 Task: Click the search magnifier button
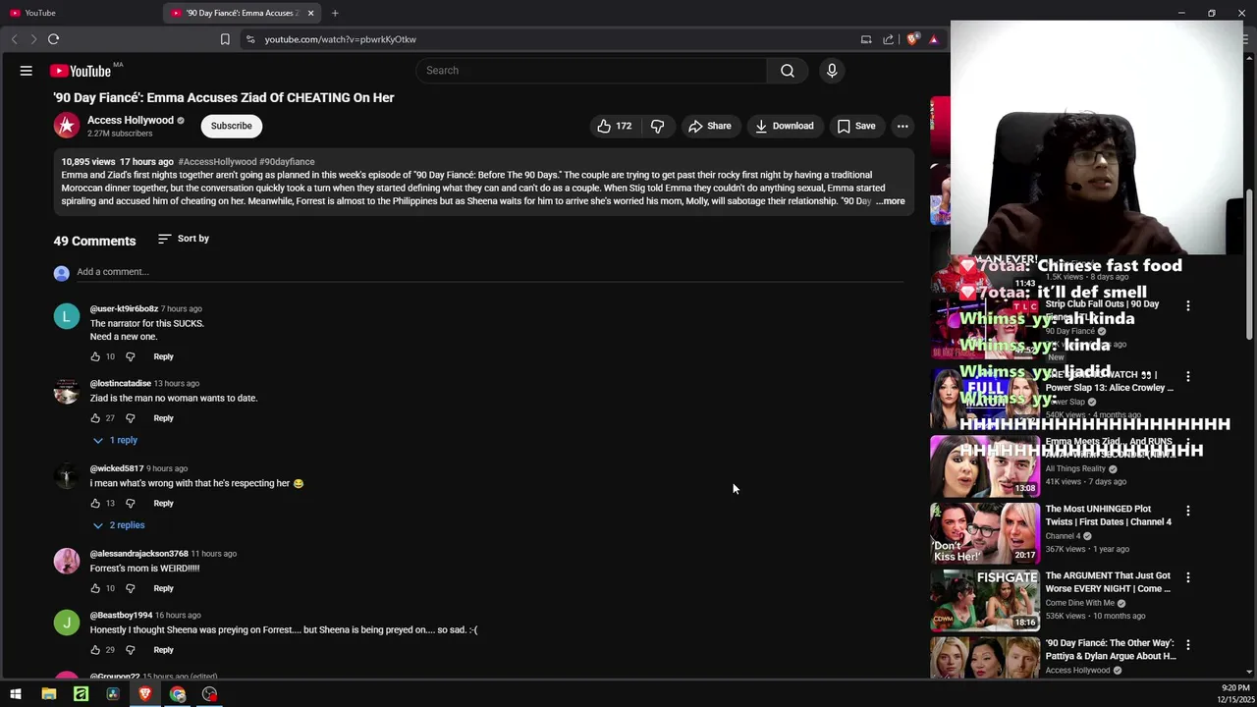(787, 71)
